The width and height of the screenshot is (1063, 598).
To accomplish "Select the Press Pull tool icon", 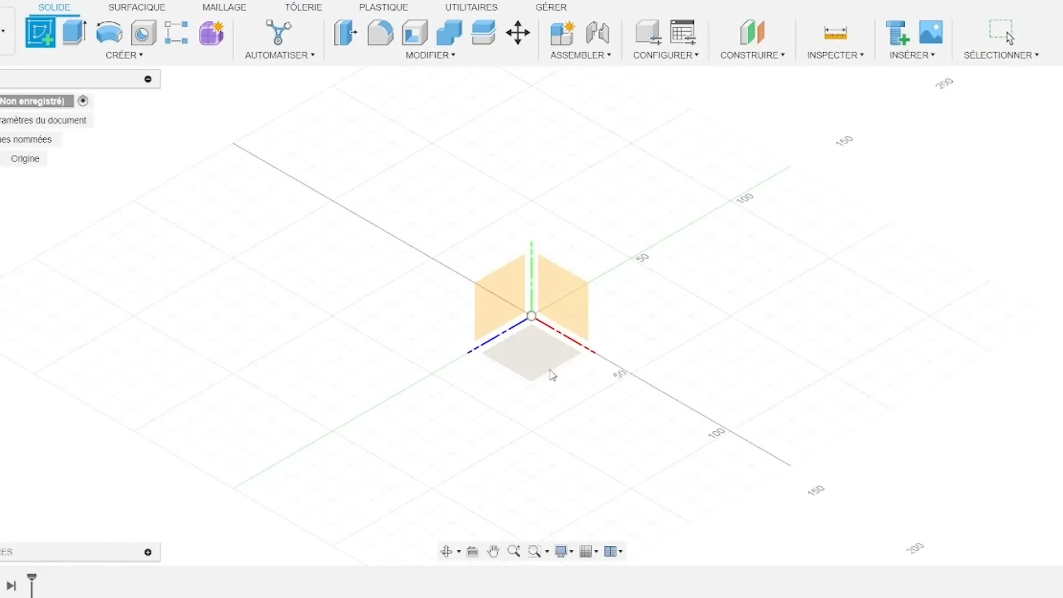I will point(346,33).
